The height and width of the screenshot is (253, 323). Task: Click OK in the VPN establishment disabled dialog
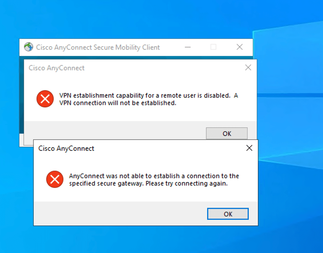coord(227,133)
